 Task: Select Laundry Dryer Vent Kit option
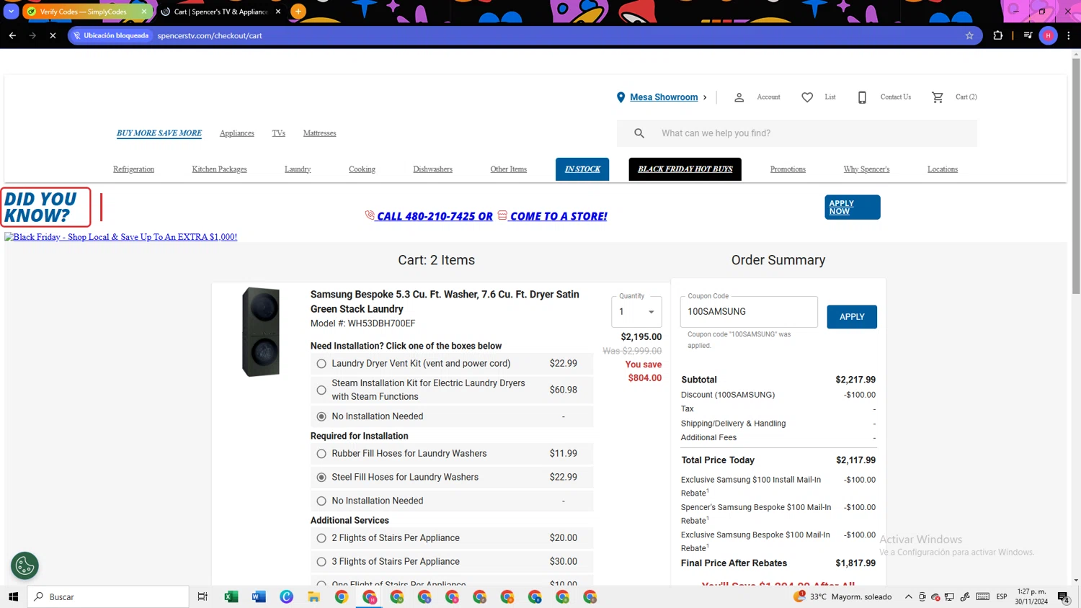[321, 364]
